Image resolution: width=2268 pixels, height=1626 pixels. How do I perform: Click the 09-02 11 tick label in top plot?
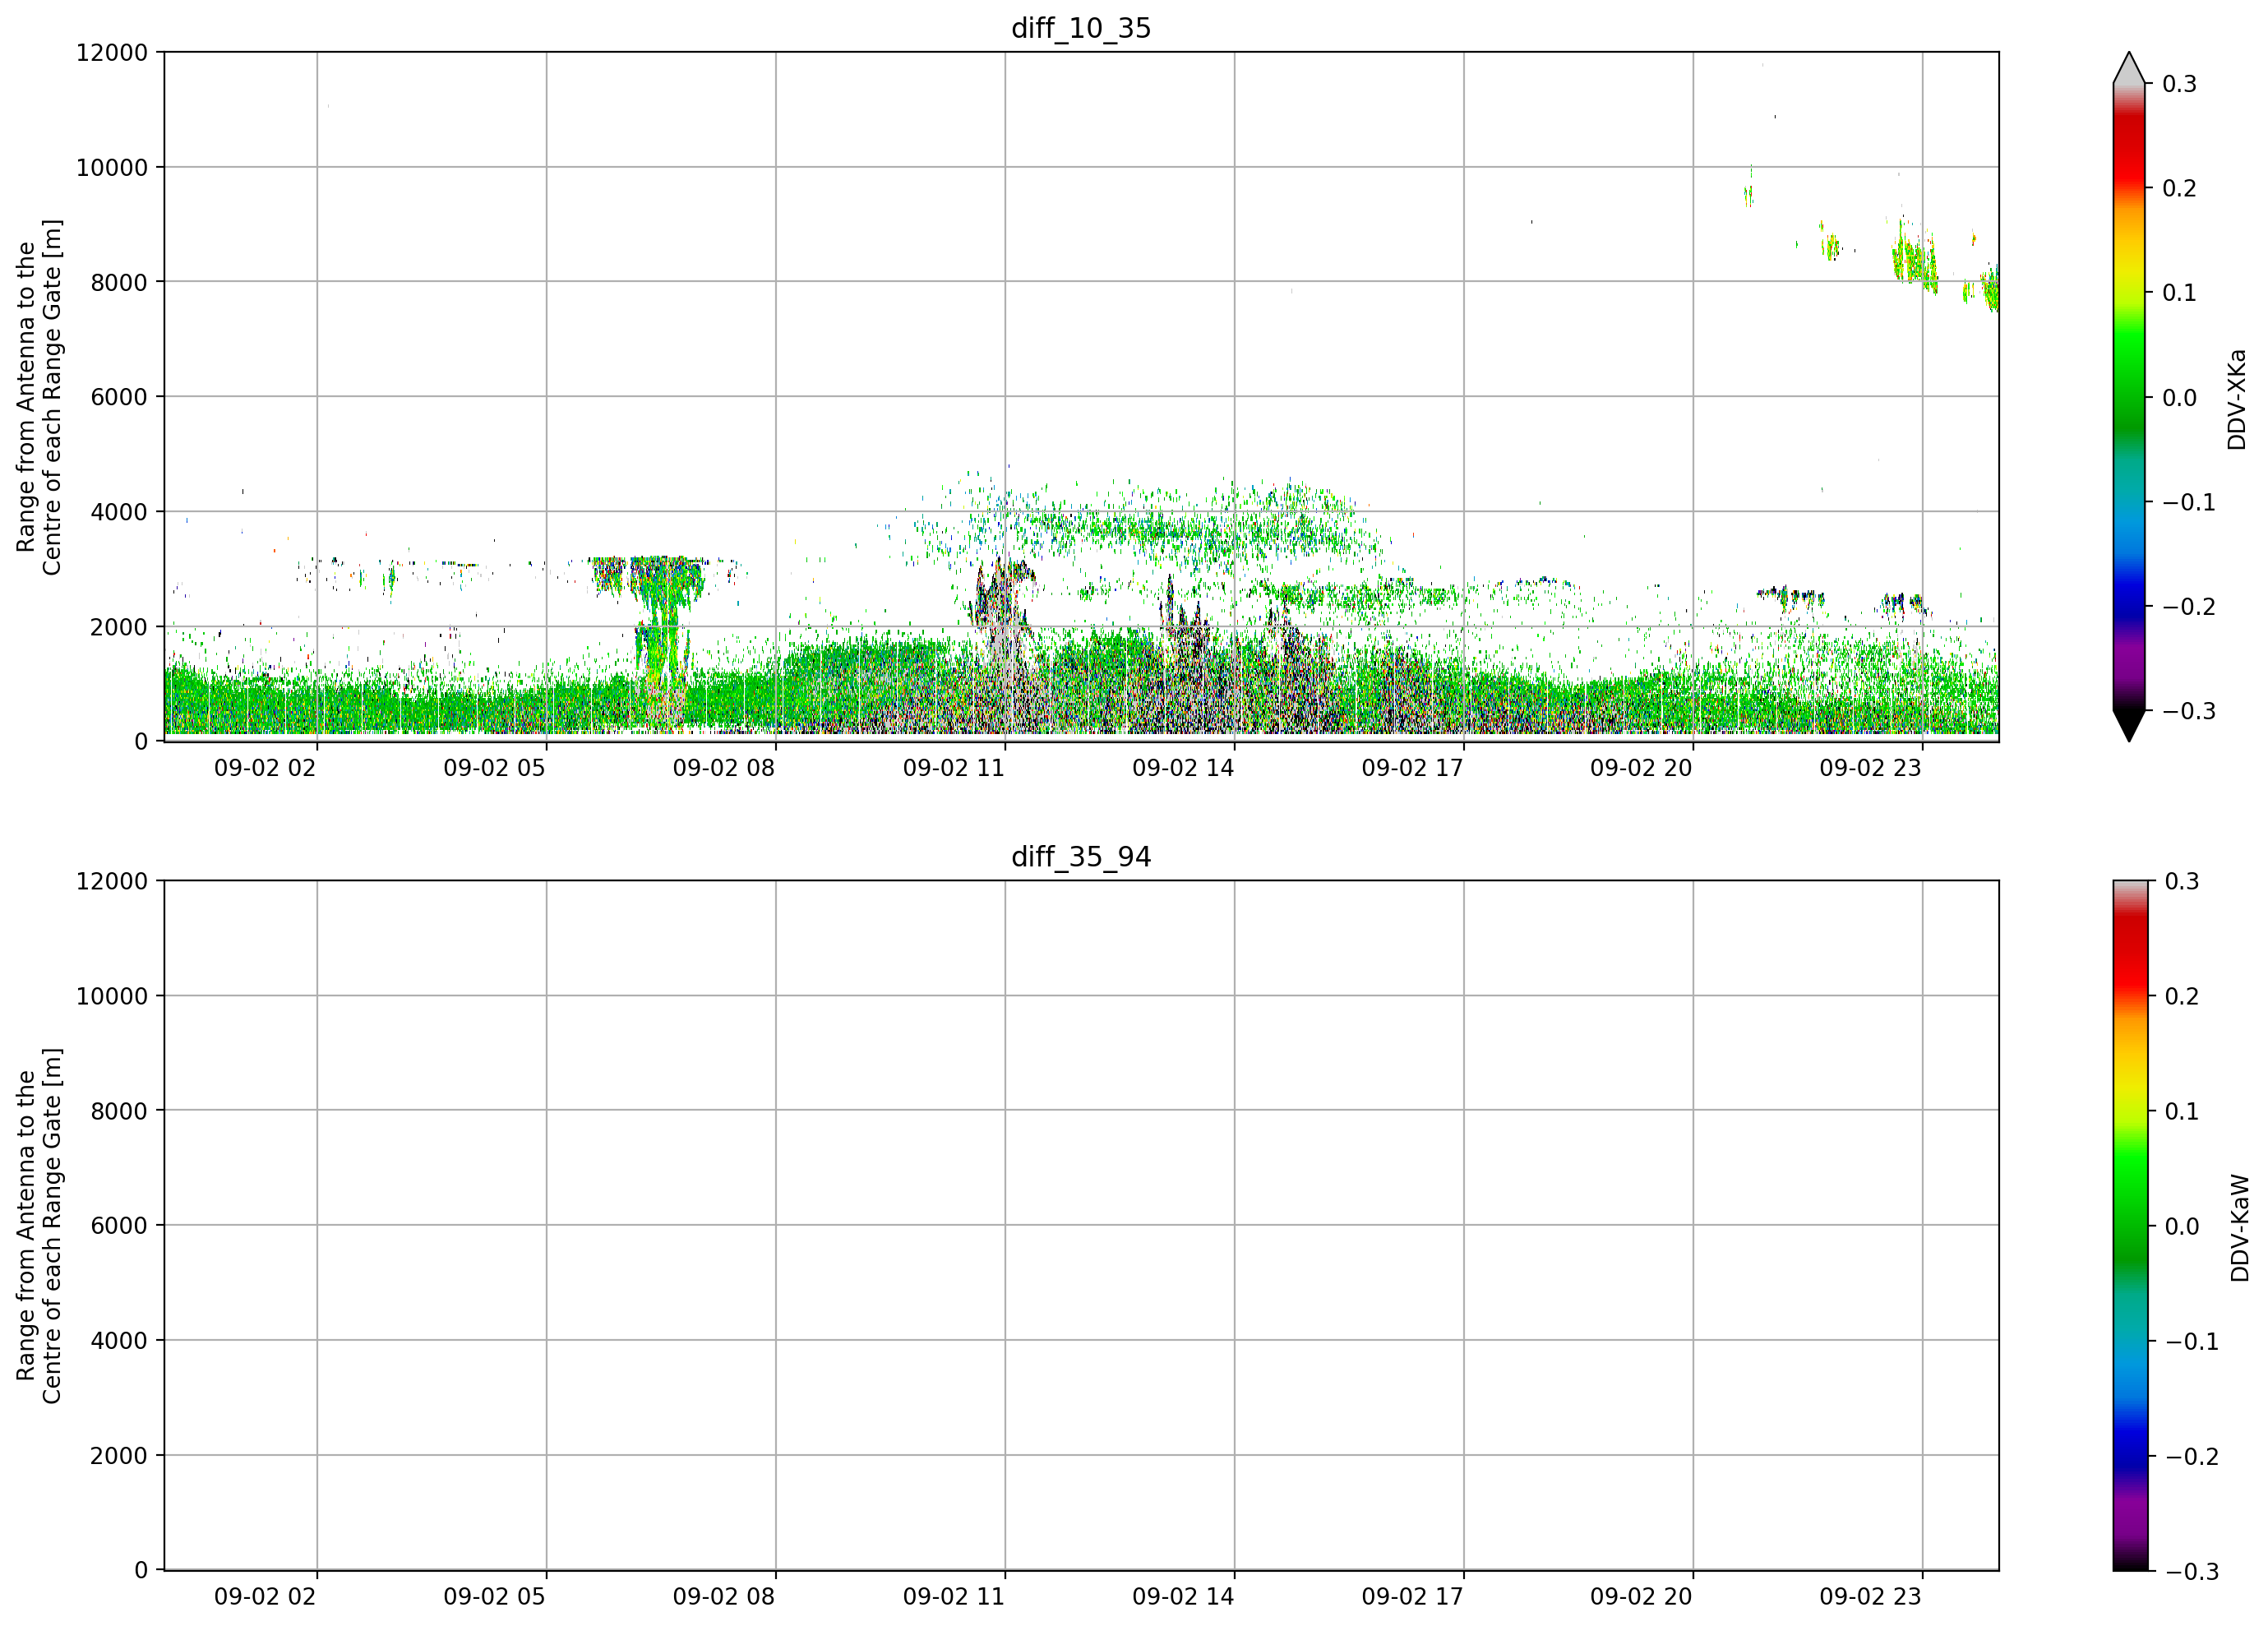coord(953,768)
